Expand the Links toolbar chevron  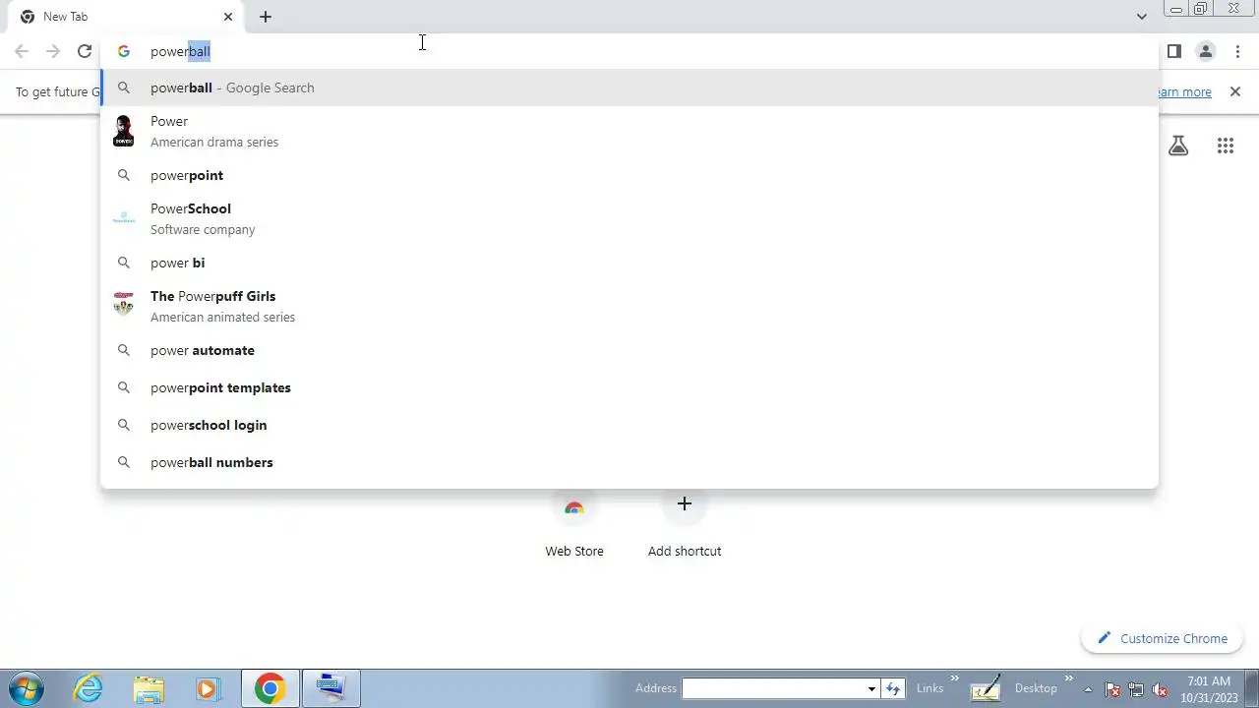click(x=954, y=678)
